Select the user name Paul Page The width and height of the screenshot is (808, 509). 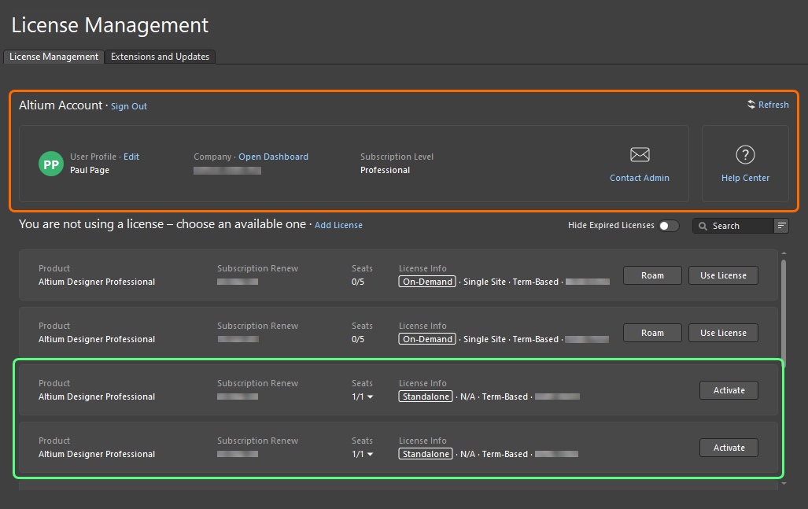click(90, 170)
